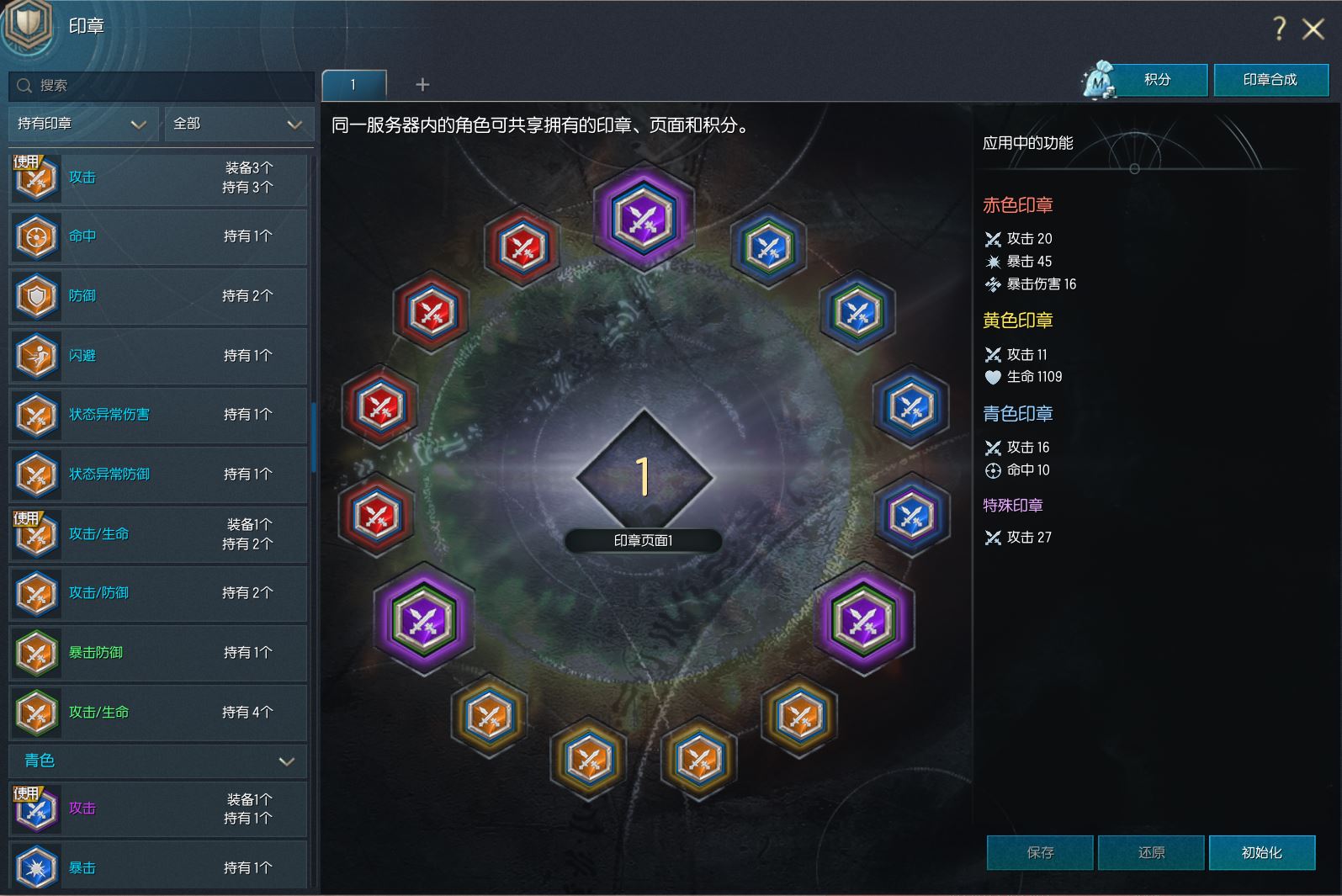The image size is (1342, 896).
Task: Switch to seal page tab 1
Action: pyautogui.click(x=354, y=84)
